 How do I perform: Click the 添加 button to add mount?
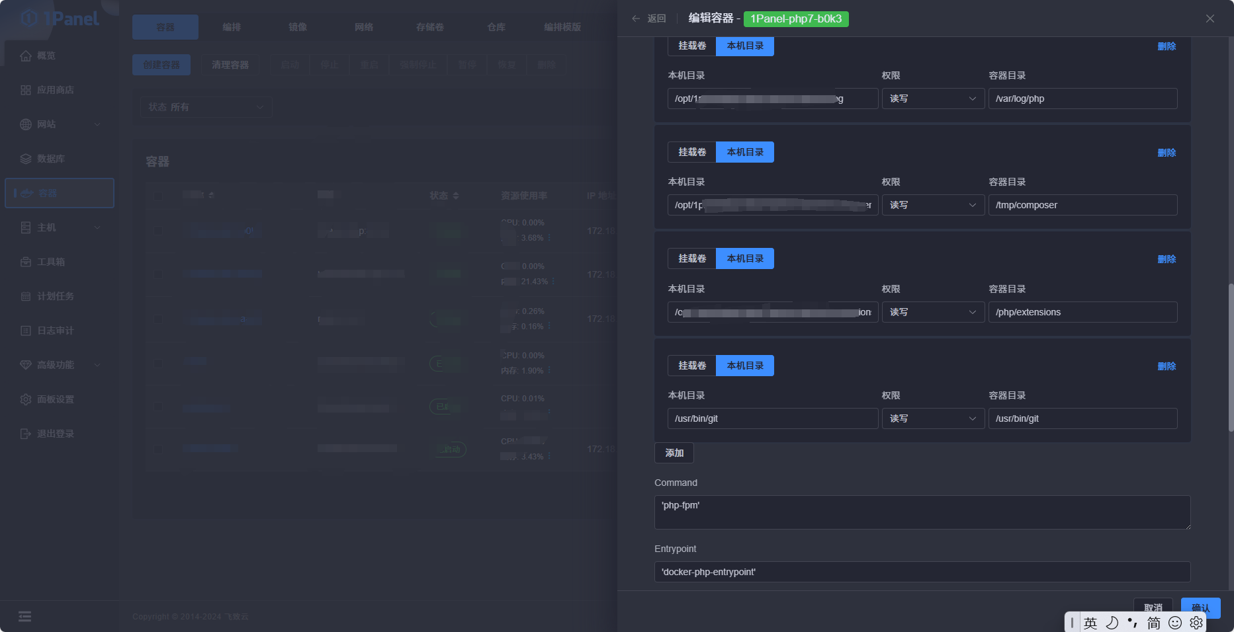coord(674,453)
